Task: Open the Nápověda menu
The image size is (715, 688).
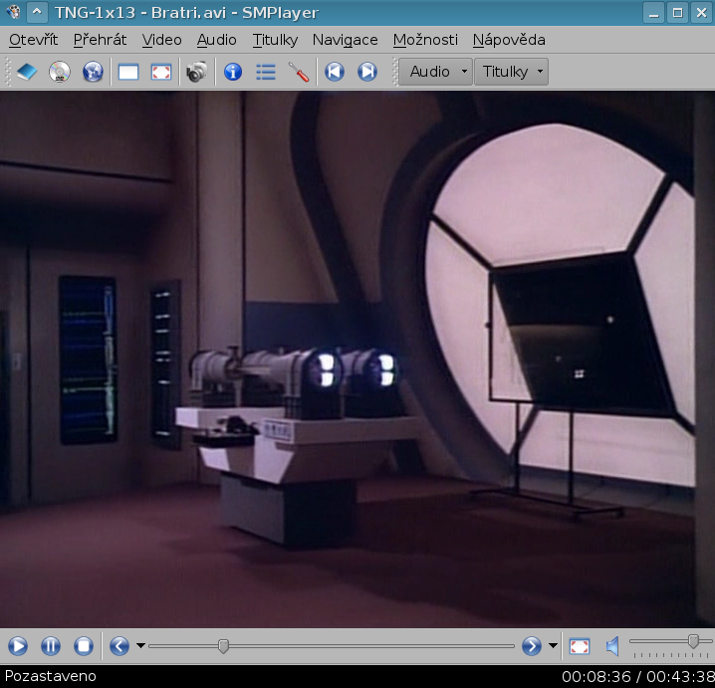Action: pyautogui.click(x=509, y=40)
